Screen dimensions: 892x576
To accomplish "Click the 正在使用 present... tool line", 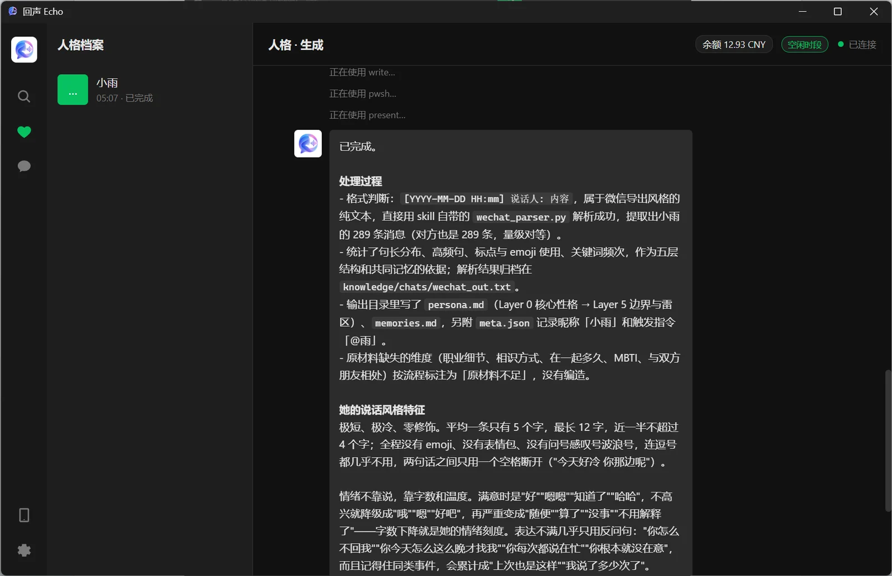I will [367, 115].
